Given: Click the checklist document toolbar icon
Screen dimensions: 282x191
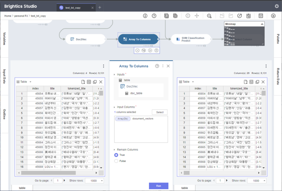Looking at the screenshot, I should [166, 16].
